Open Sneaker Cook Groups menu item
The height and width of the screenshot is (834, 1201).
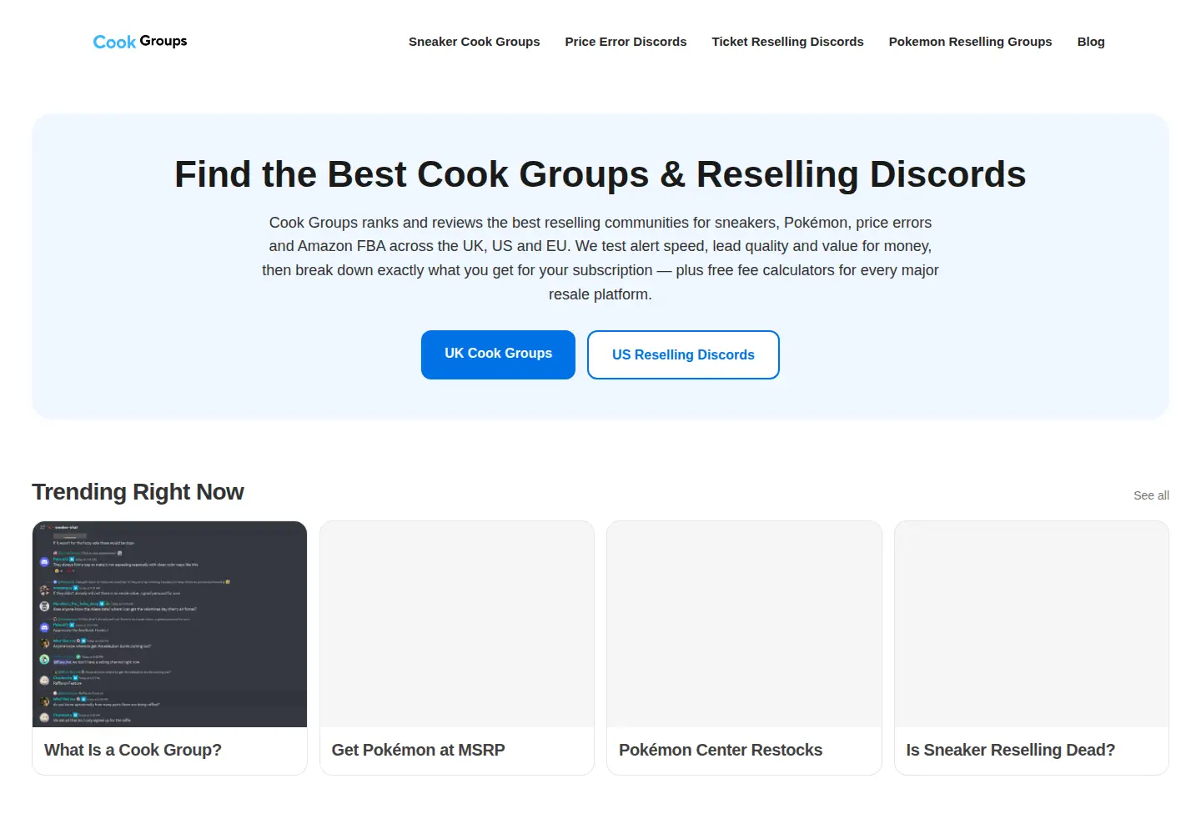click(474, 42)
